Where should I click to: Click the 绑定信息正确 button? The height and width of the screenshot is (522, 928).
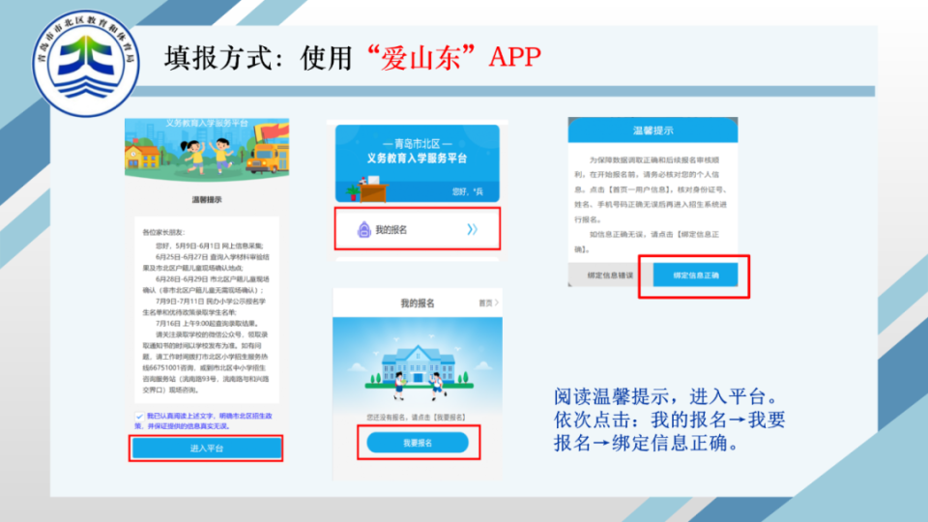point(695,275)
